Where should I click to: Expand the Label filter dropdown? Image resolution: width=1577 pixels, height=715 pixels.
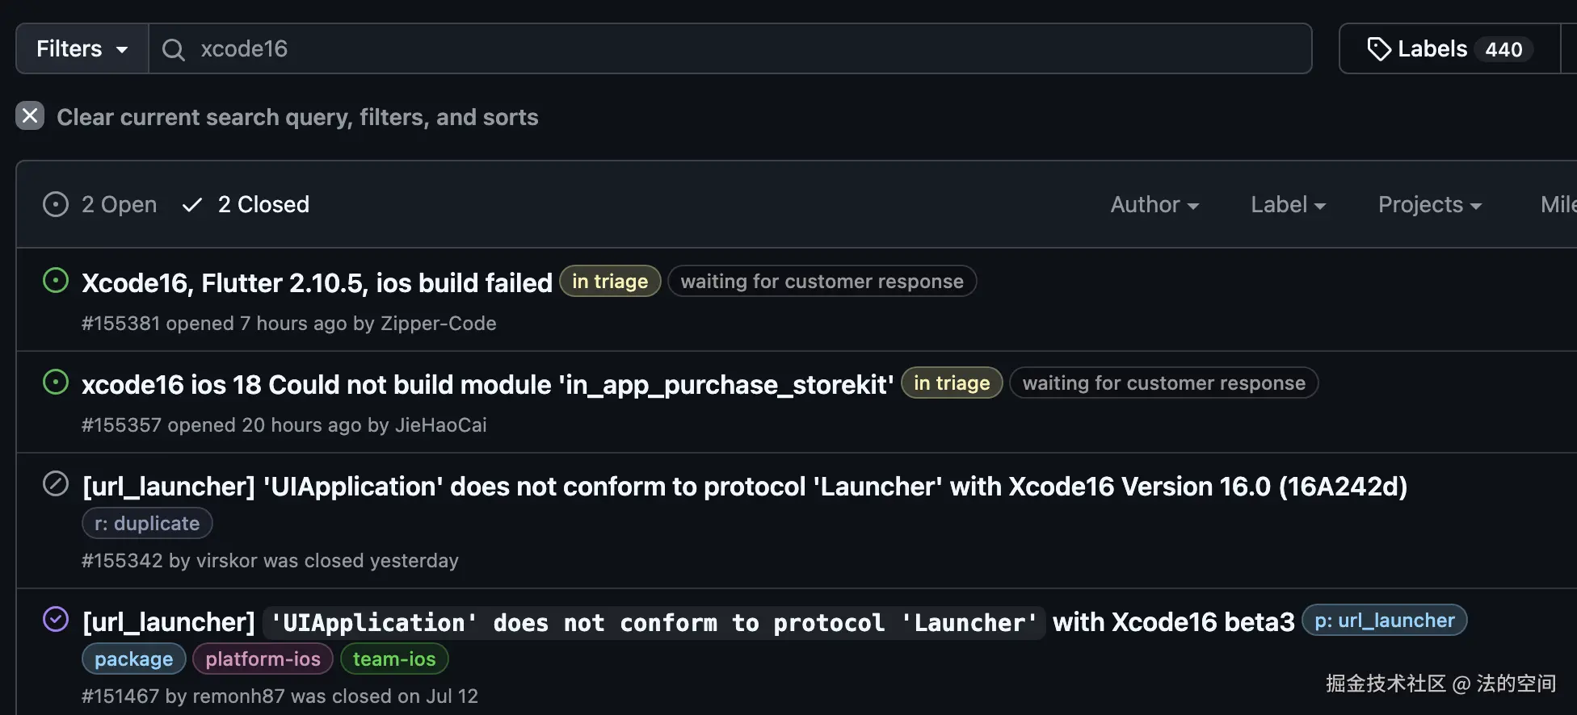point(1288,205)
